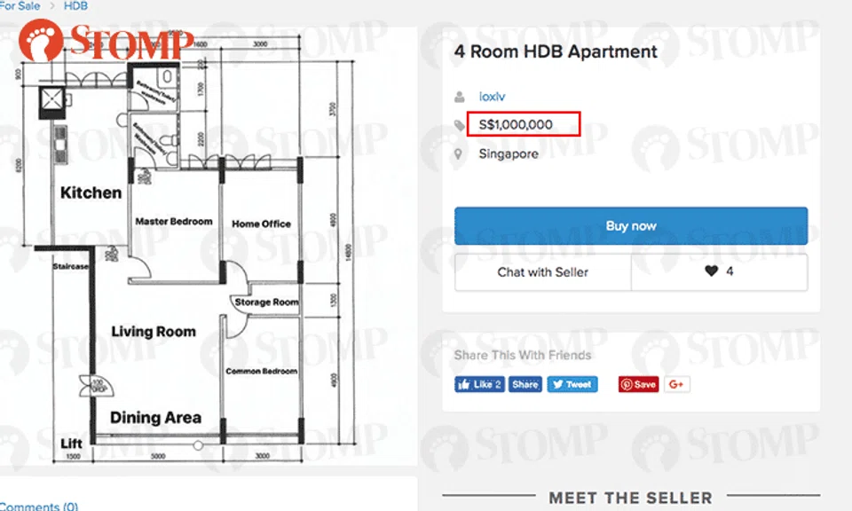
Task: Visit seller loxlv's profile
Action: pyautogui.click(x=492, y=96)
